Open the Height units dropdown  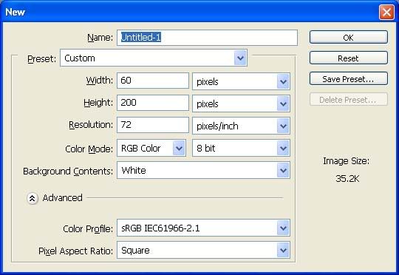(241, 103)
